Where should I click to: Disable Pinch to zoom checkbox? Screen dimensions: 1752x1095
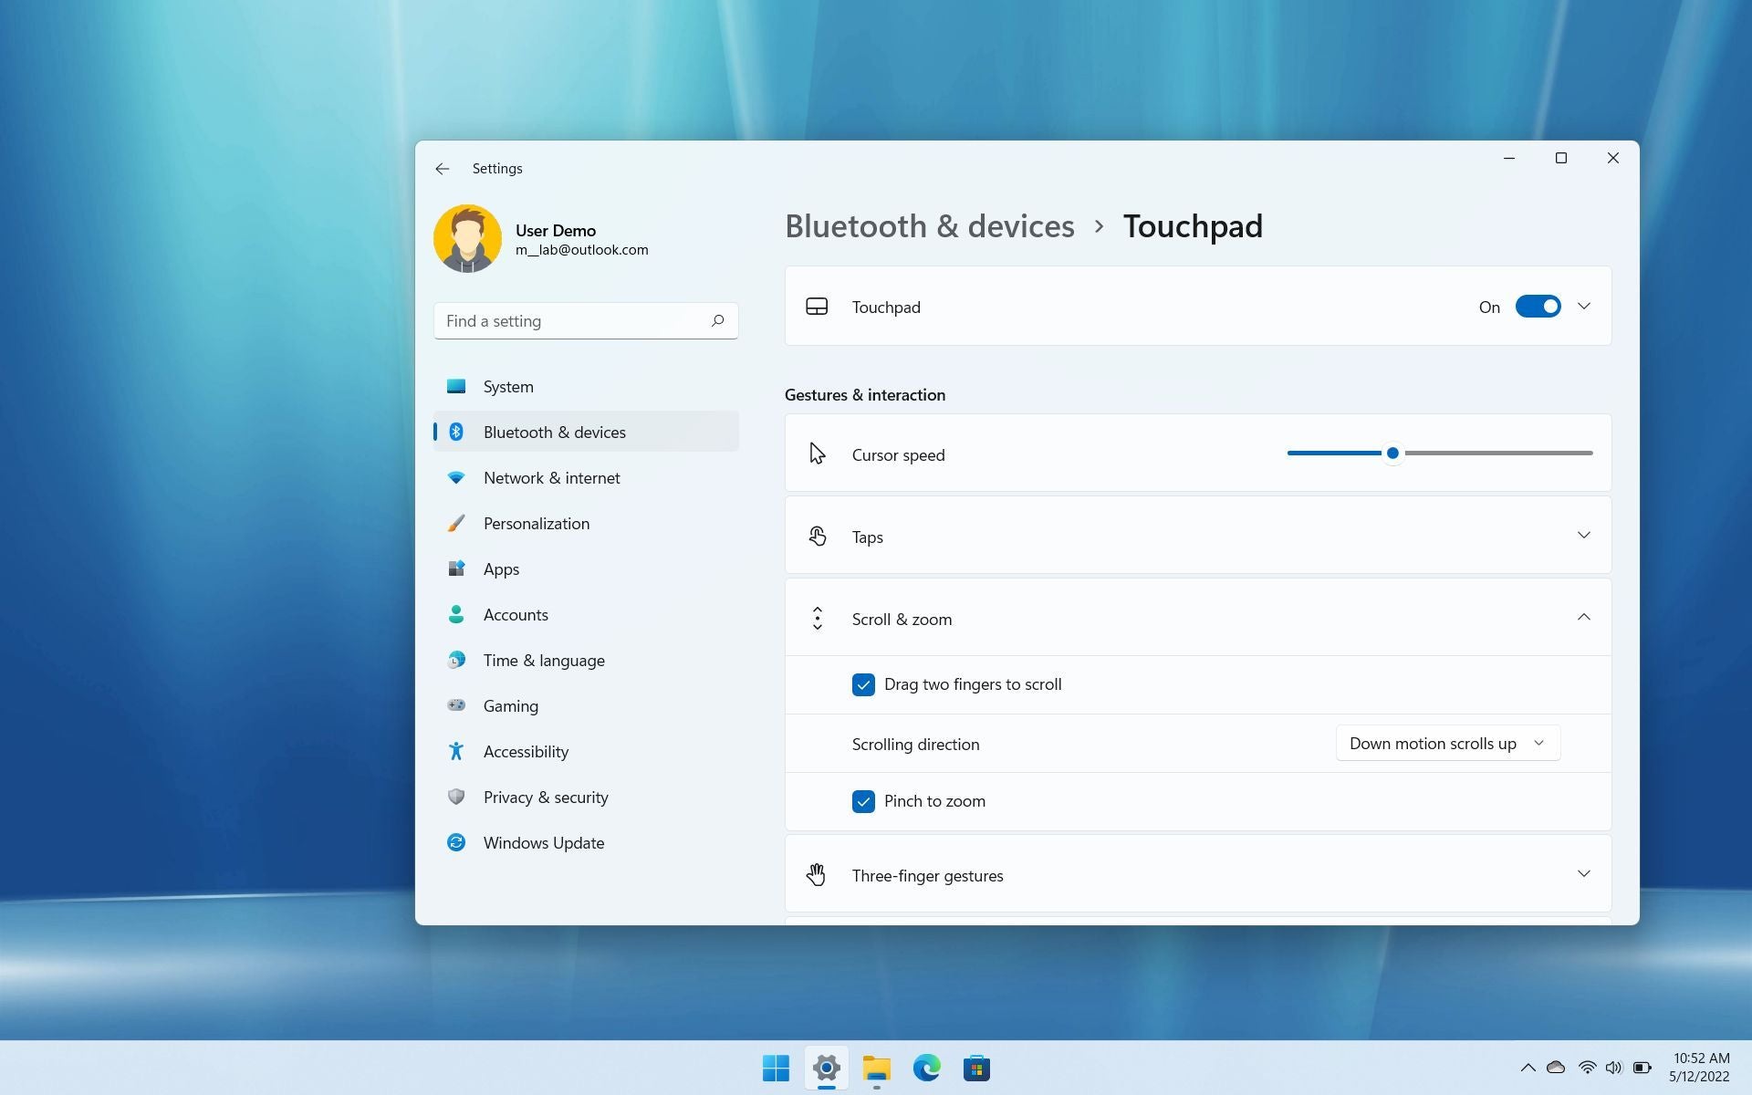pyautogui.click(x=862, y=799)
